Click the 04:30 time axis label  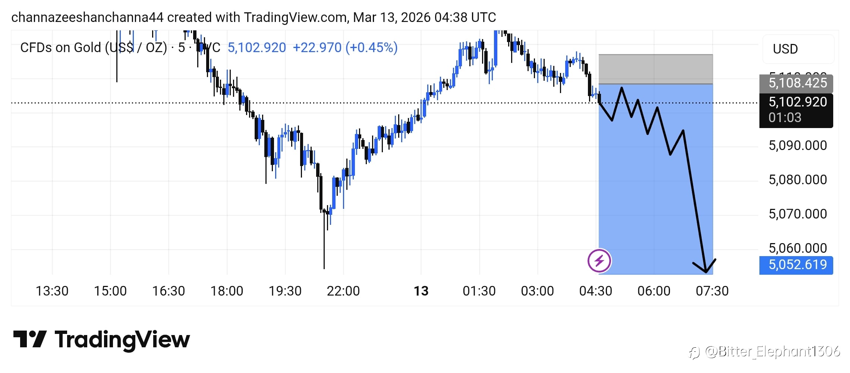tap(595, 291)
